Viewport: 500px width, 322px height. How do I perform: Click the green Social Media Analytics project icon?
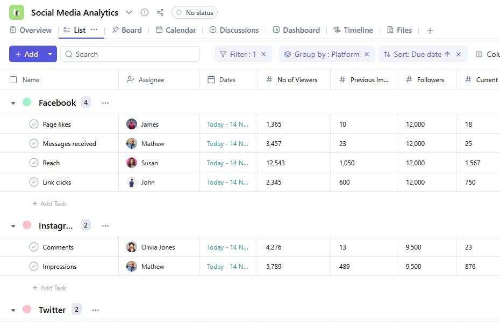point(17,12)
